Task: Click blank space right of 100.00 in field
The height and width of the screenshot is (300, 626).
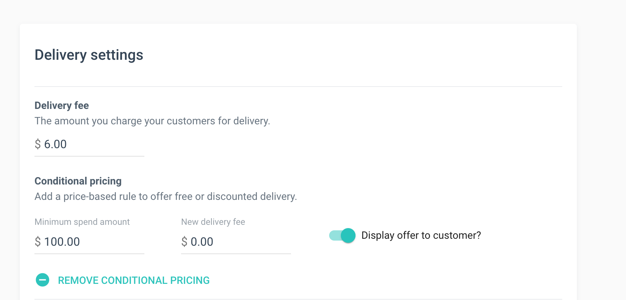Action: [114, 242]
